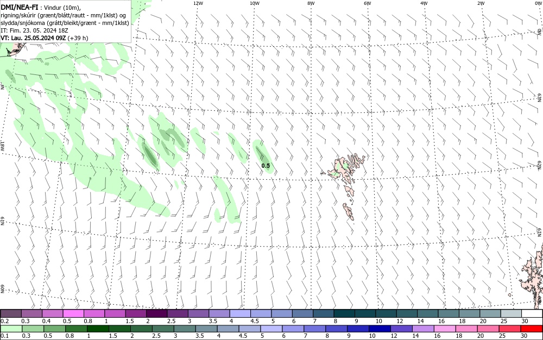Click the purple 0.2 swatch in upper scale
The width and height of the screenshot is (543, 340).
coord(11,314)
